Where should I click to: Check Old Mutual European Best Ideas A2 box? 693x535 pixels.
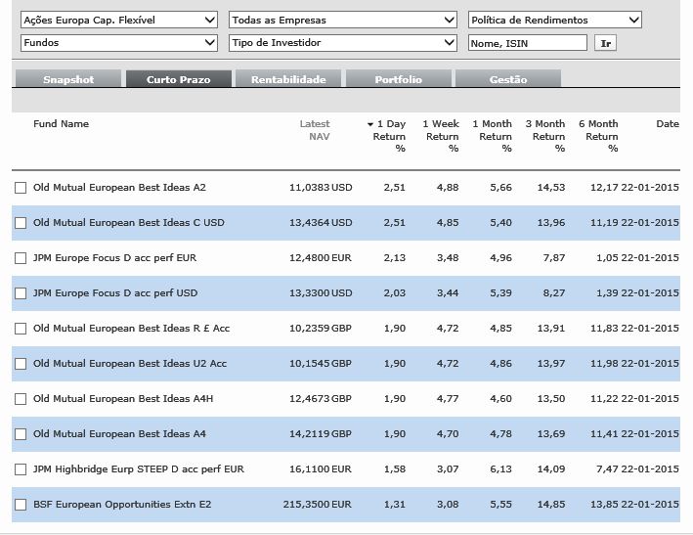pos(21,188)
